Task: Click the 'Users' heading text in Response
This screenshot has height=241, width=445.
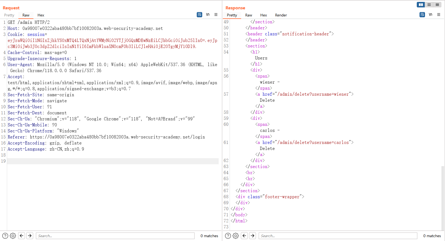Action: click(261, 58)
